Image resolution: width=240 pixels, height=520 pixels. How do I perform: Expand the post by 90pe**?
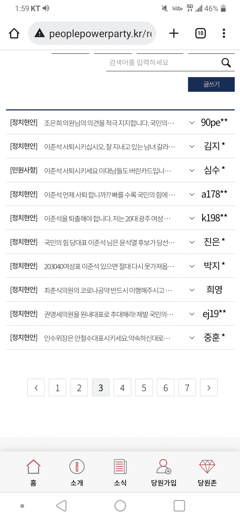click(192, 123)
